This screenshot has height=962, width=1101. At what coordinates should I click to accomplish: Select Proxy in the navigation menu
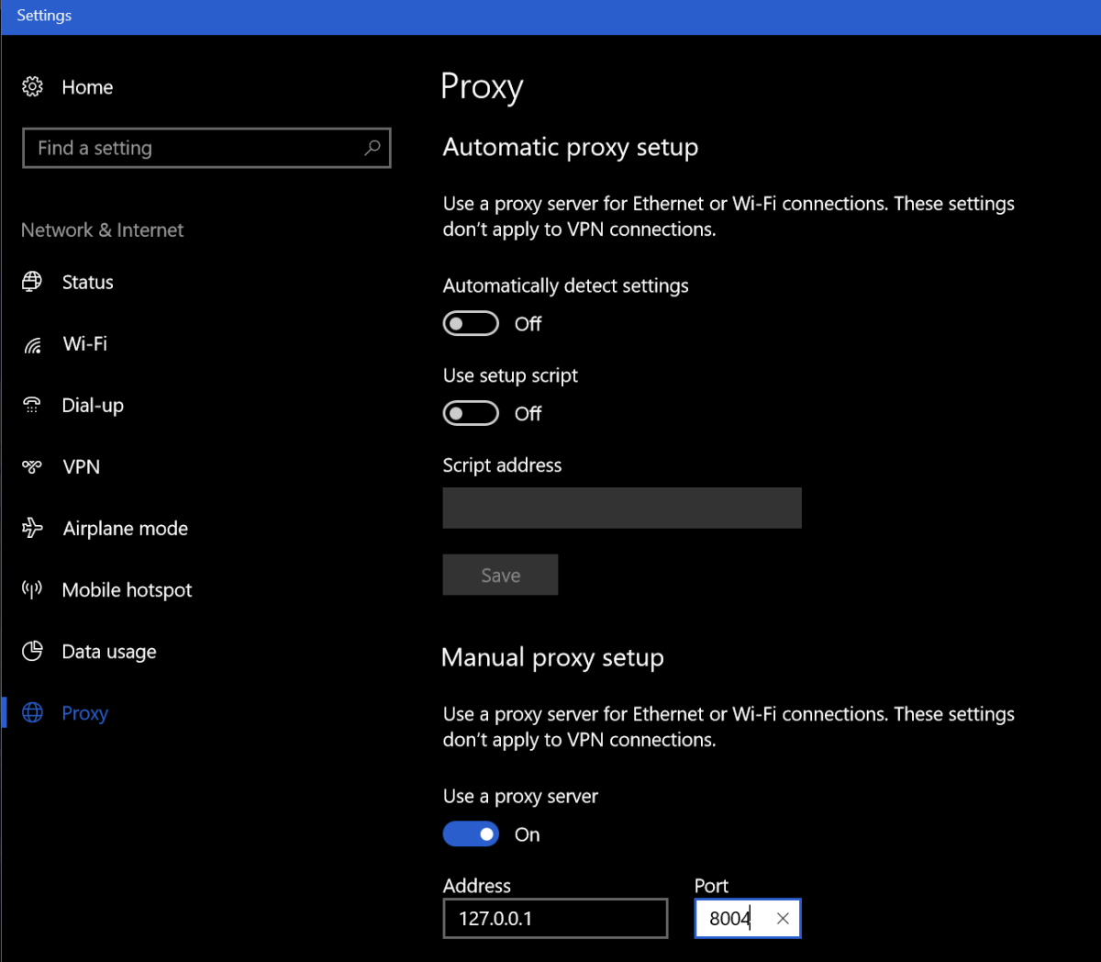click(x=84, y=712)
